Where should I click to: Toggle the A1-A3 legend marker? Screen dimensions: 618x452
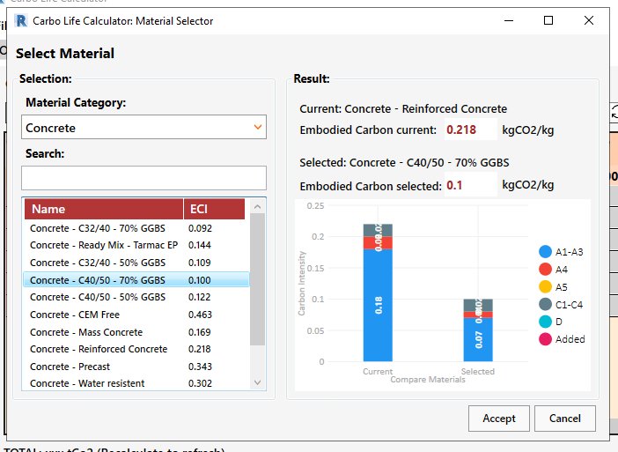pos(545,252)
